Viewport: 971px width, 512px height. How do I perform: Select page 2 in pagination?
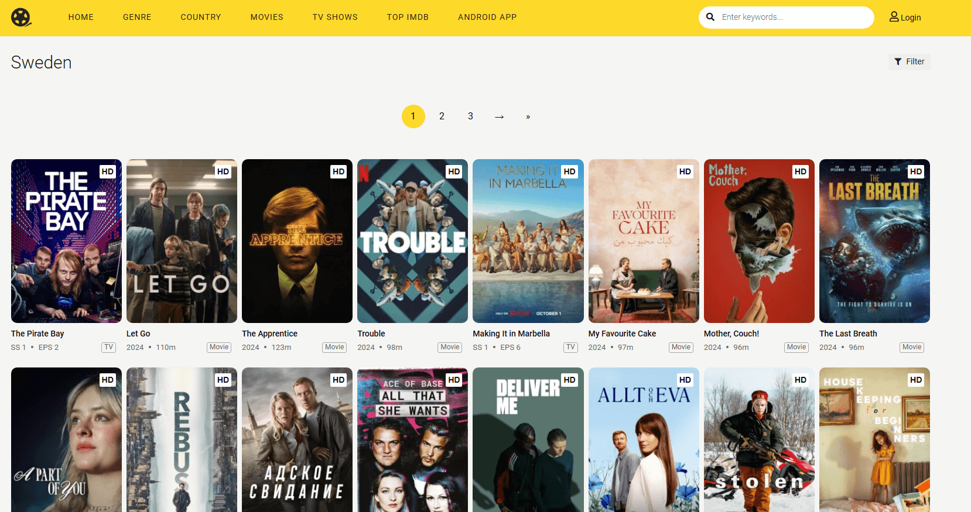click(442, 116)
